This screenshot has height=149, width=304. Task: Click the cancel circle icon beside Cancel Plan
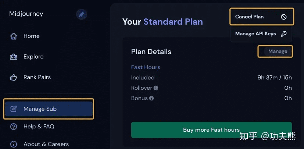click(284, 17)
